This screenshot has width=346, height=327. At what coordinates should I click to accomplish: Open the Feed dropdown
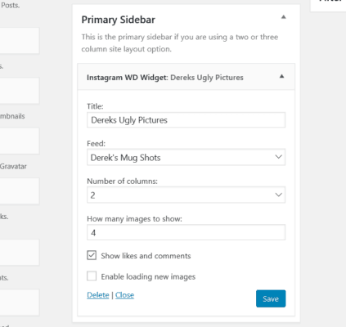[x=186, y=157]
